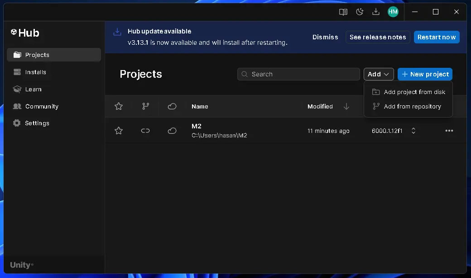Go to Projects in sidebar

pos(54,55)
